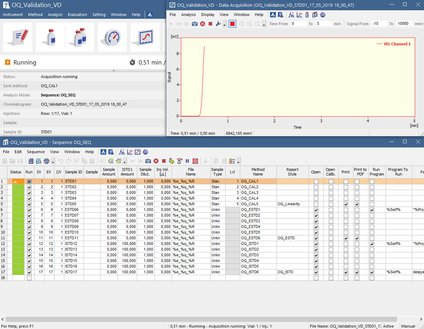This screenshot has width=424, height=329.
Task: Enable the Run checkbox in empty row 18
Action: pyautogui.click(x=29, y=278)
